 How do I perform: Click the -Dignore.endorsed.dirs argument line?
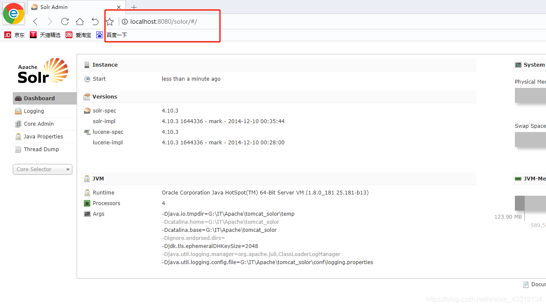(x=193, y=238)
